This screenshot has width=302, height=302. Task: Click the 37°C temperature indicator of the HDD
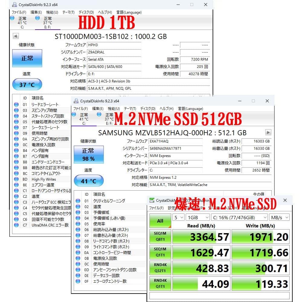point(27,84)
